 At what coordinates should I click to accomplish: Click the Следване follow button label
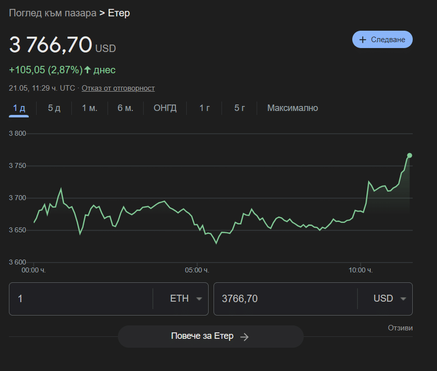pyautogui.click(x=388, y=40)
